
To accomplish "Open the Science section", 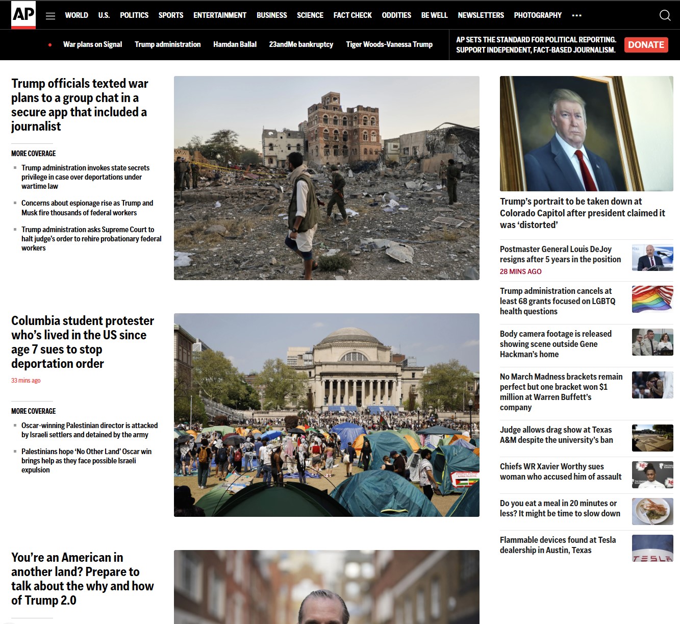I will point(310,15).
